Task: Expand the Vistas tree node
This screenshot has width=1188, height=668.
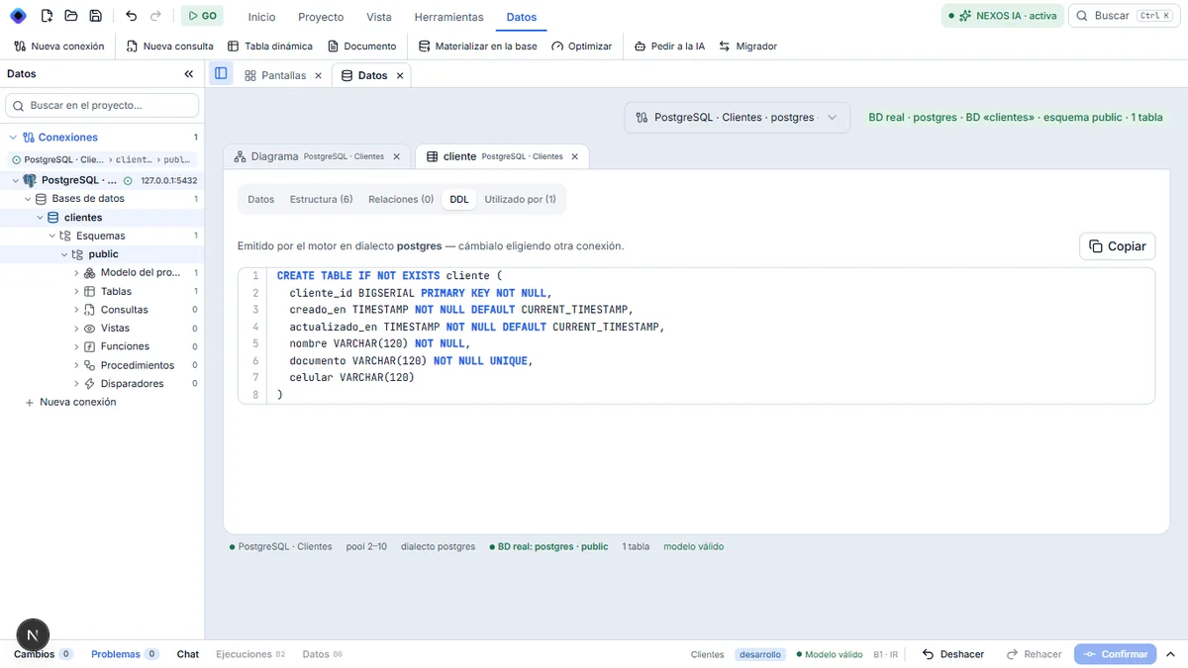Action: [x=76, y=329]
